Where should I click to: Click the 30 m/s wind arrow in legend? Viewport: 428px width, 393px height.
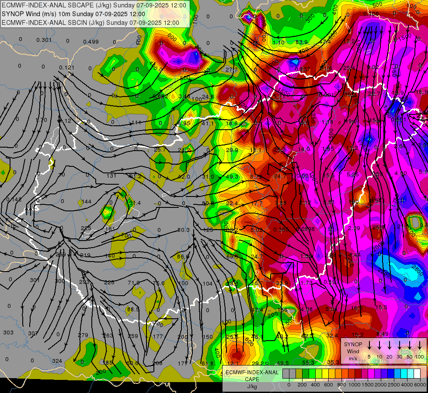(400, 345)
